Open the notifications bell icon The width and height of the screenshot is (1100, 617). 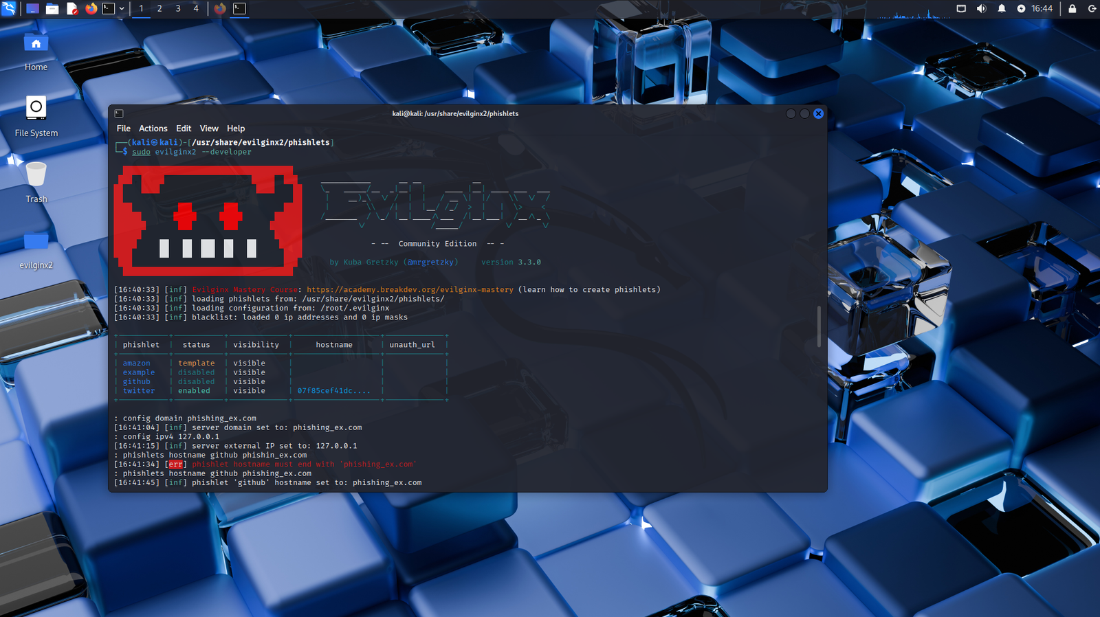tap(1002, 8)
